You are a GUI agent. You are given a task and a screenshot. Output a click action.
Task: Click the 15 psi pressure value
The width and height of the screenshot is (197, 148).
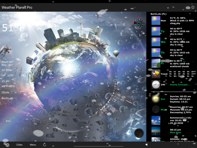coord(6,81)
